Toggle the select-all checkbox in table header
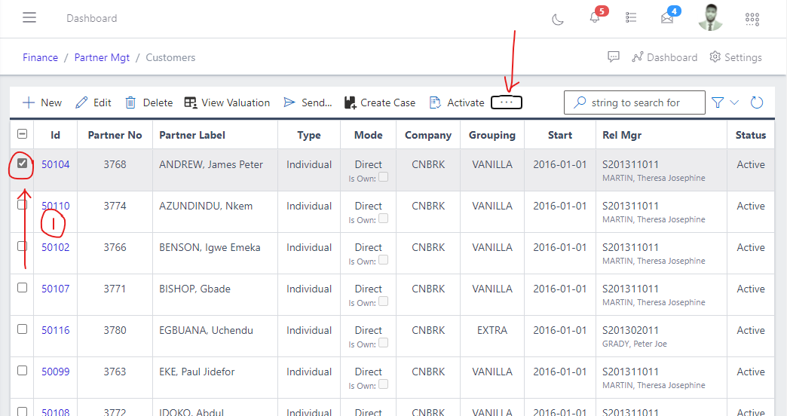 coord(22,134)
